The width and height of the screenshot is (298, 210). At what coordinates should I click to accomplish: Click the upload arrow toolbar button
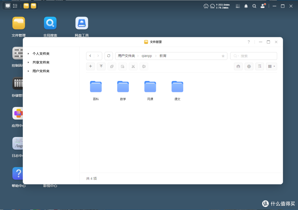click(x=101, y=66)
